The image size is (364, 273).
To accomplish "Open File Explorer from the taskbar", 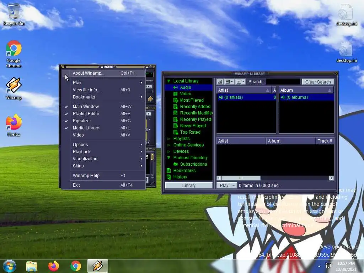I will click(32, 266).
